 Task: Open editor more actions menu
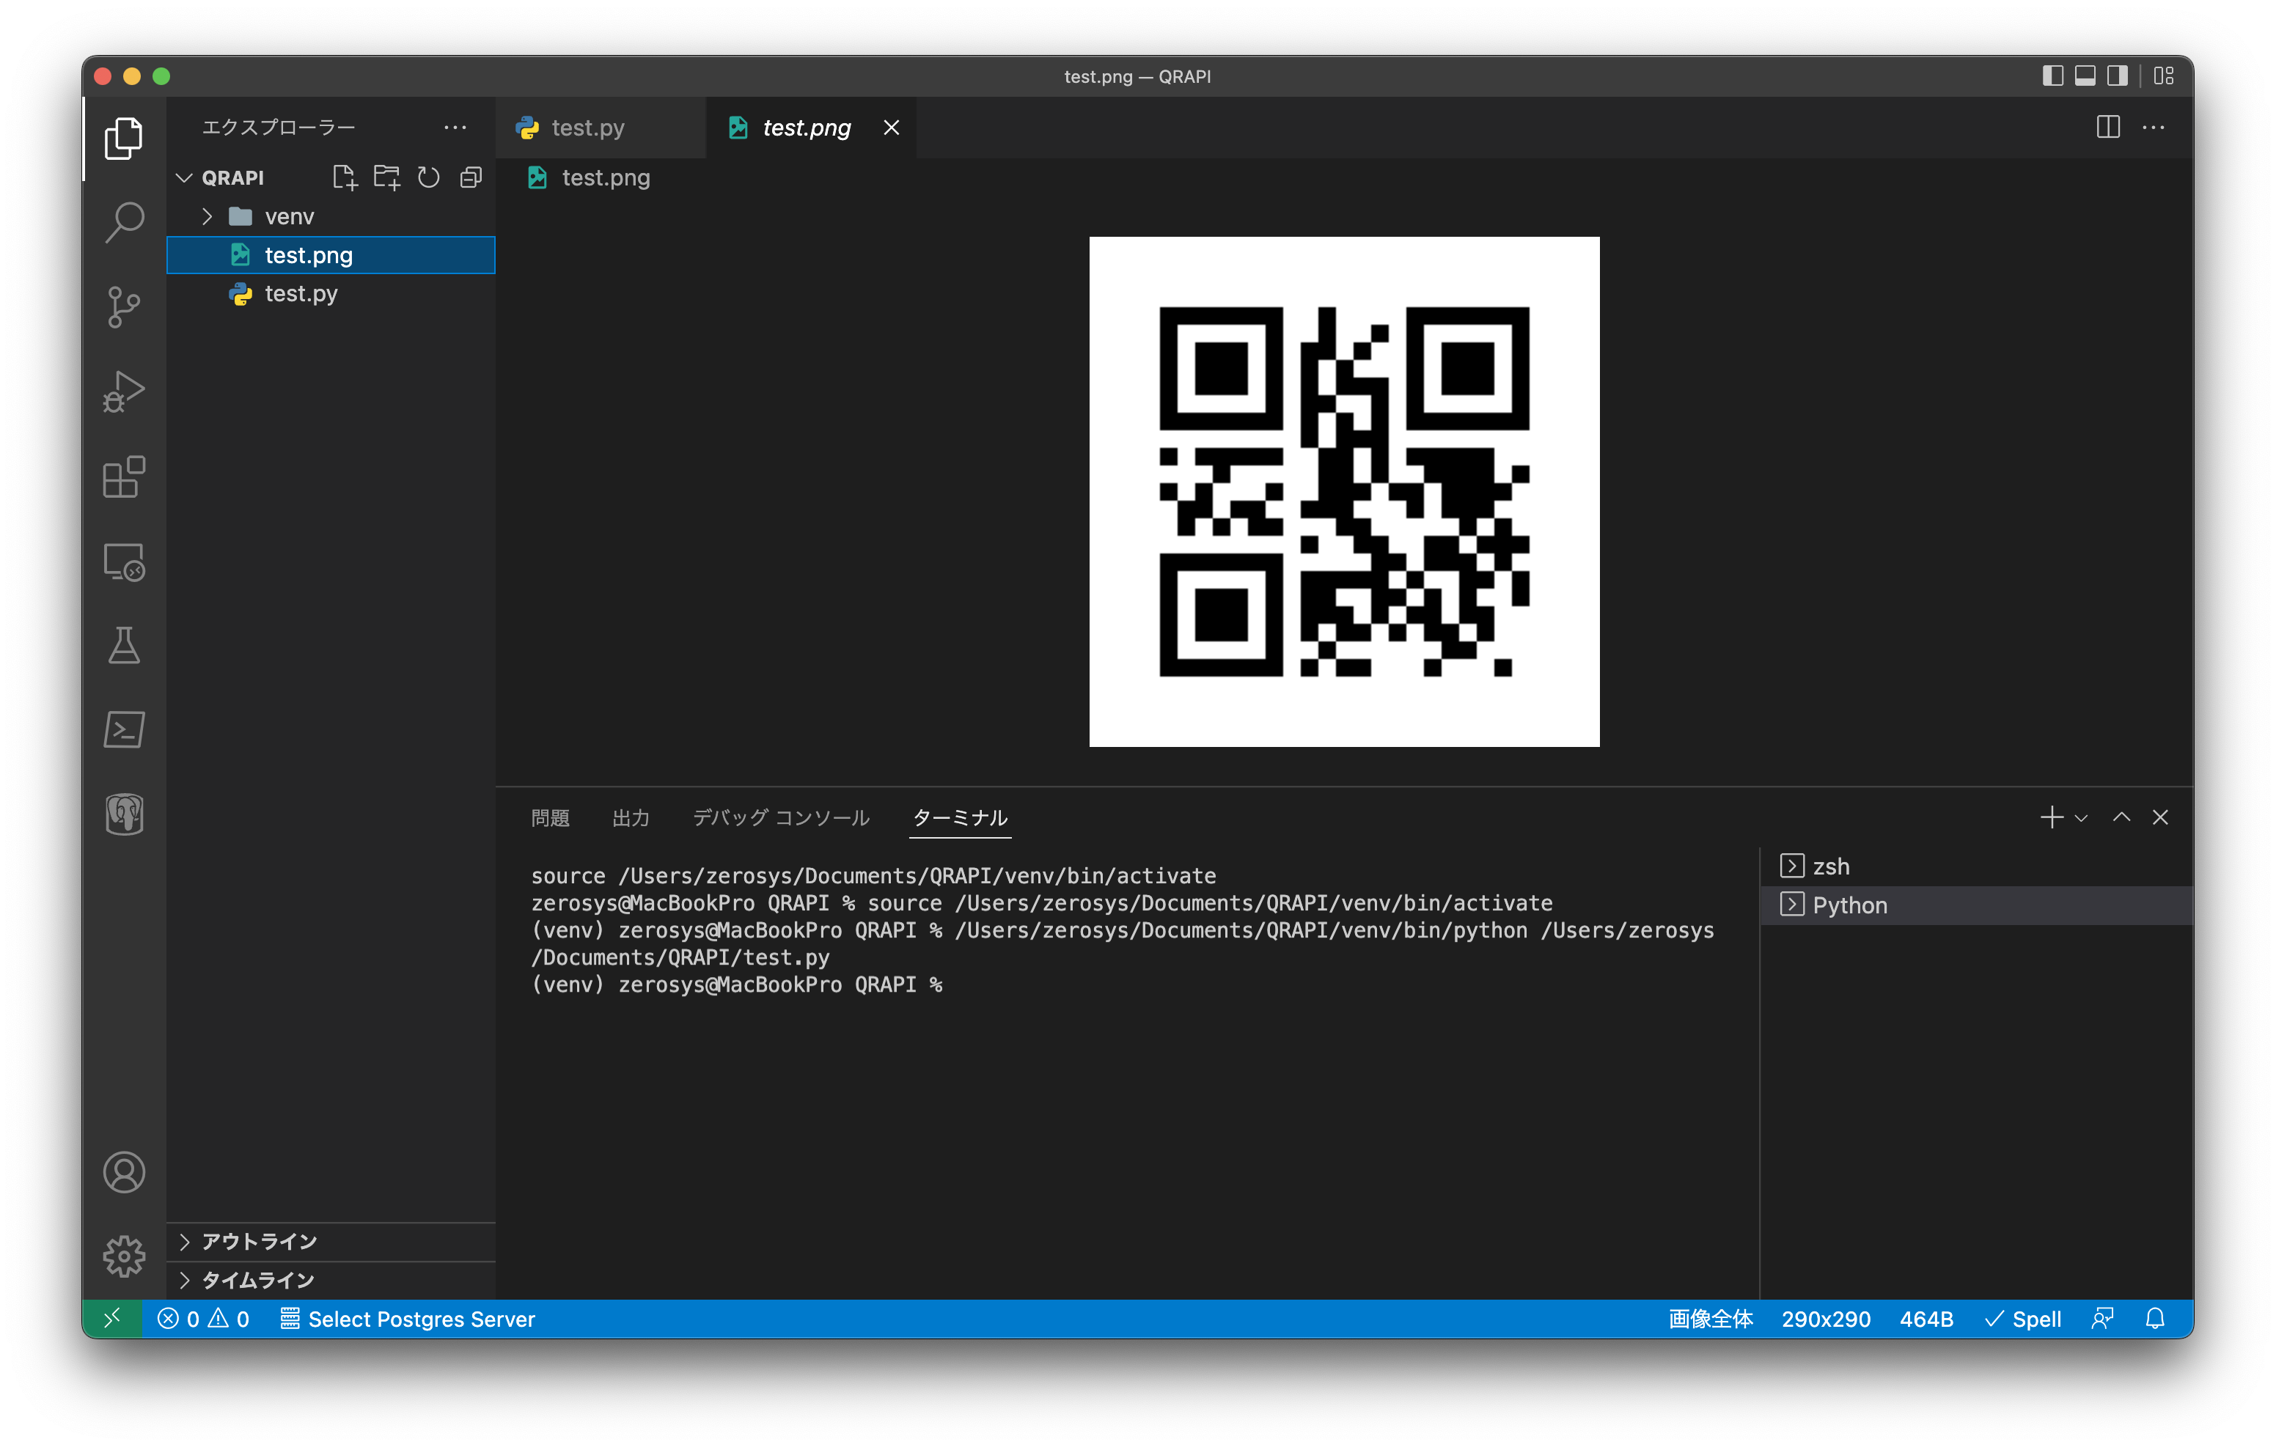pyautogui.click(x=2153, y=128)
